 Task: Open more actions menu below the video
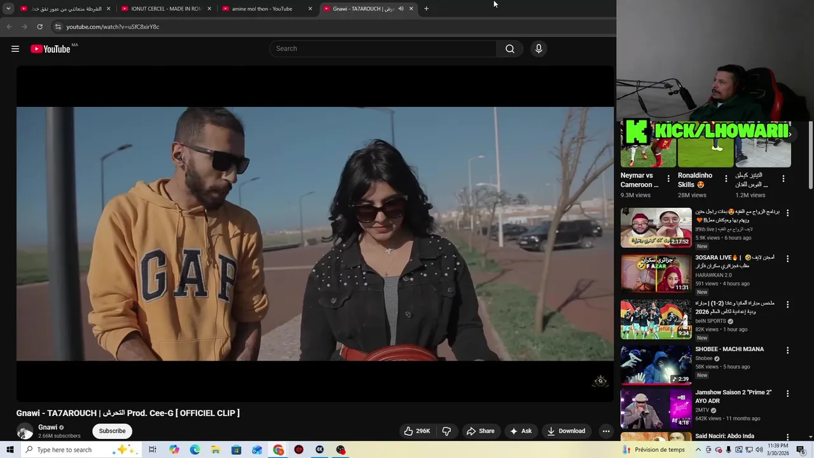(x=606, y=431)
